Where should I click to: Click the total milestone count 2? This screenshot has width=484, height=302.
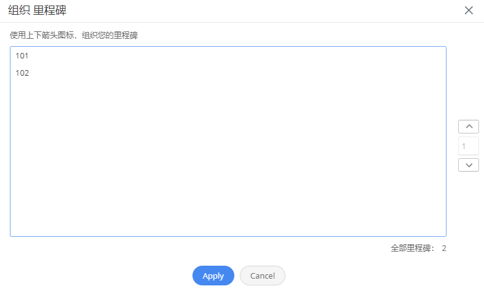[x=444, y=248]
